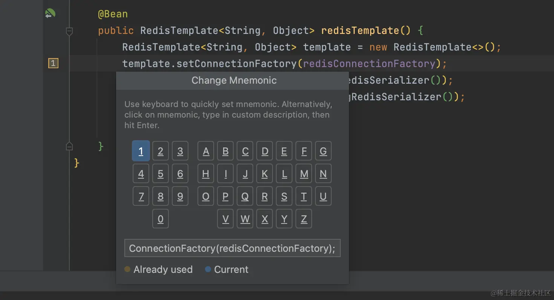
Task: Pick mnemonic 7 key
Action: click(141, 196)
